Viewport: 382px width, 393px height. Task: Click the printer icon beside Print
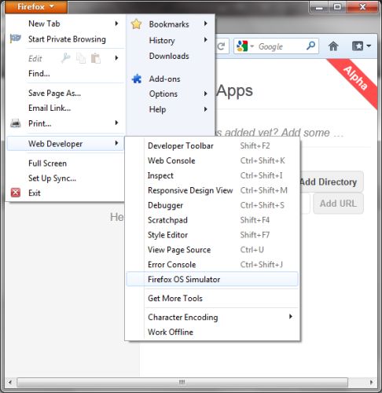(x=16, y=123)
